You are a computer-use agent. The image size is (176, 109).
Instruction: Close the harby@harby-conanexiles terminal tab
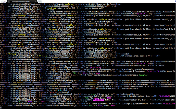pyautogui.click(x=35, y=2)
